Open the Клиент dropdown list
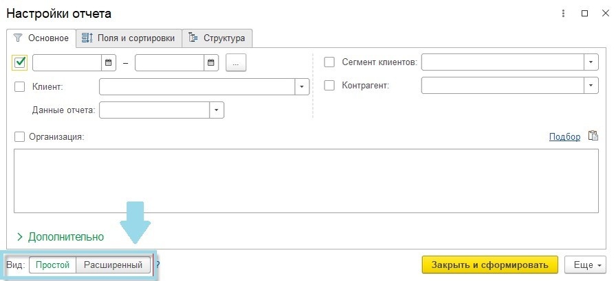 pos(301,86)
